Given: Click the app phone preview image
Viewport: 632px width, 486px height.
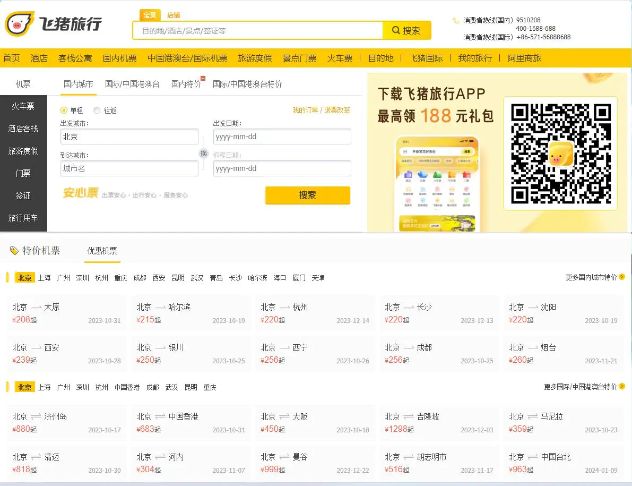Looking at the screenshot, I should 437,184.
